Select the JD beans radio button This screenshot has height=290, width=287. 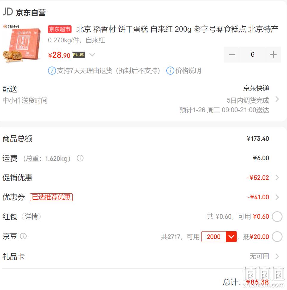coord(277,236)
